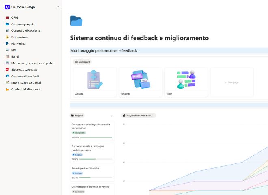This screenshot has width=268, height=195.
Task: Select the Progetti list view tab
Action: click(x=77, y=115)
